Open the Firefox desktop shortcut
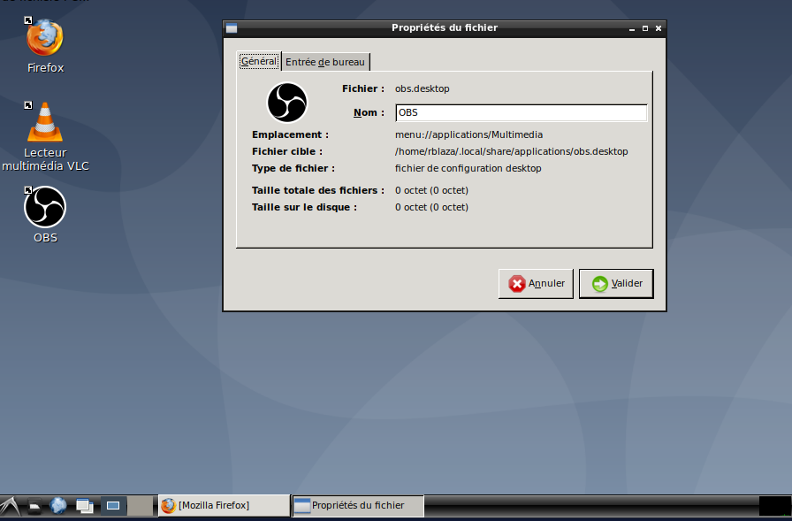 44,38
